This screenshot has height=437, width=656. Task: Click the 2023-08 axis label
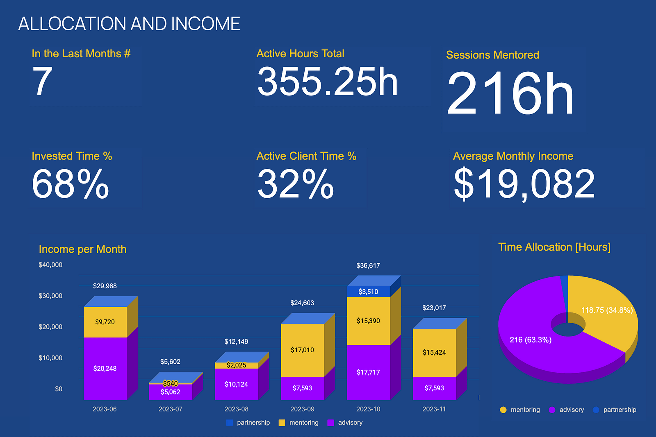(237, 409)
